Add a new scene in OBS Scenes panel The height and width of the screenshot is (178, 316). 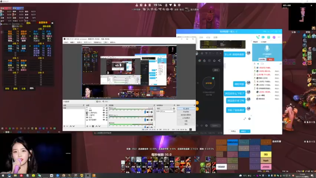point(64,126)
